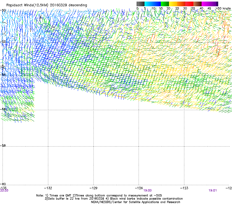Click the '25' legend scale label
The height and width of the screenshot is (204, 232).
click(177, 8)
